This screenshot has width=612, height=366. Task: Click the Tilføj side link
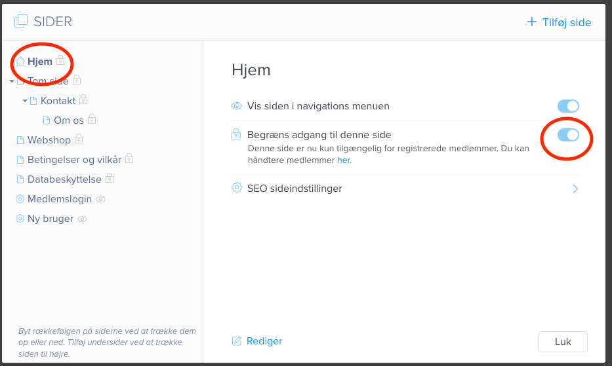pos(567,22)
